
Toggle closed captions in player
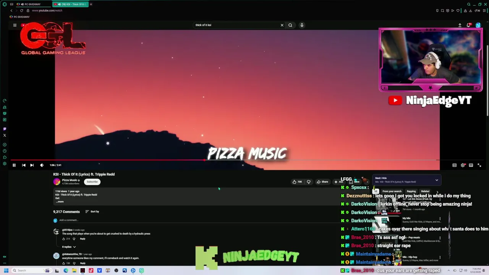point(454,165)
